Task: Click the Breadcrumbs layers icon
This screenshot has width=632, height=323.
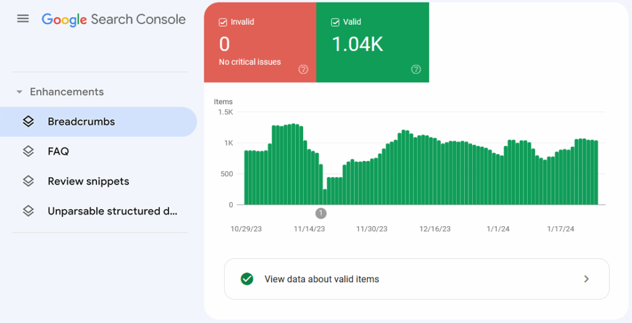Action: (x=28, y=121)
